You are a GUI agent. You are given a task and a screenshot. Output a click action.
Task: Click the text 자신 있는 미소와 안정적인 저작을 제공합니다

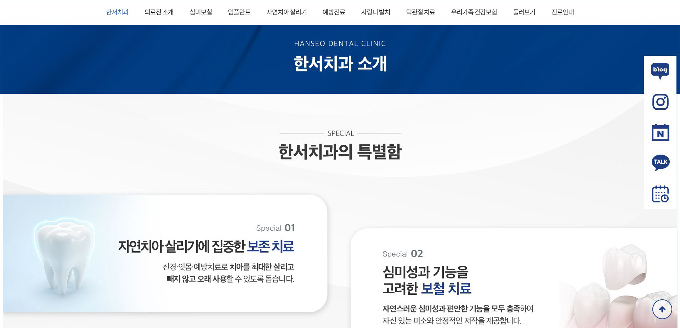(x=452, y=321)
